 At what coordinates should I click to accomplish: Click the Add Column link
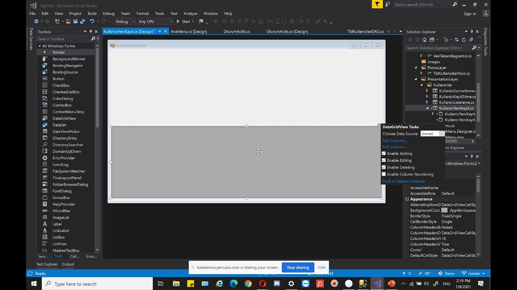(x=394, y=147)
